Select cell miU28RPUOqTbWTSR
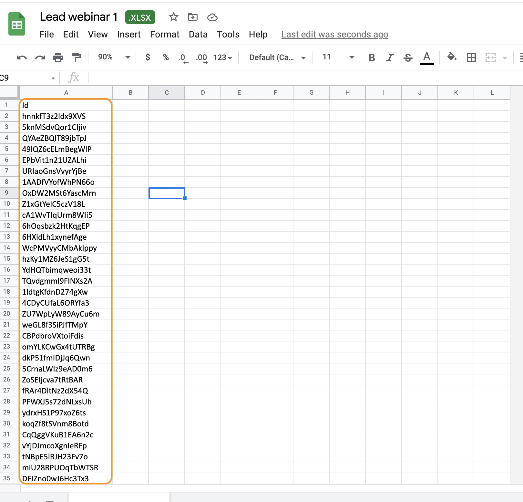The height and width of the screenshot is (502, 523). click(66, 467)
